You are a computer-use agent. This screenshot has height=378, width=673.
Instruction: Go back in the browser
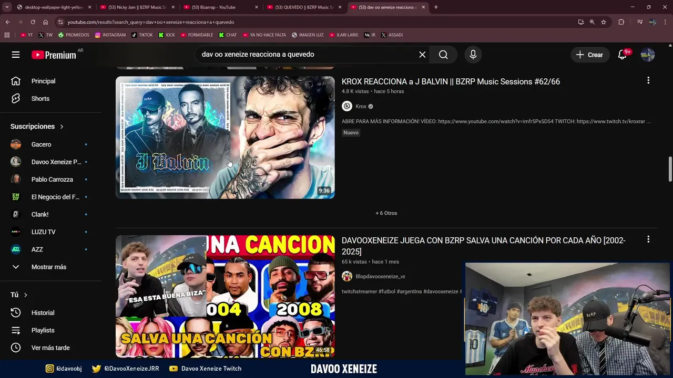[7, 22]
